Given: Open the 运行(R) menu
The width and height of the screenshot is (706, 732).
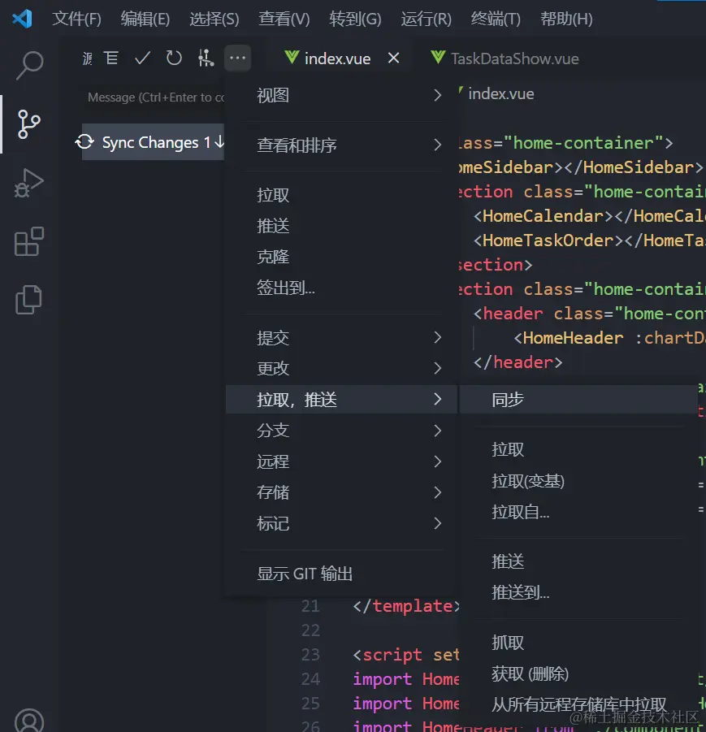Looking at the screenshot, I should (x=427, y=19).
